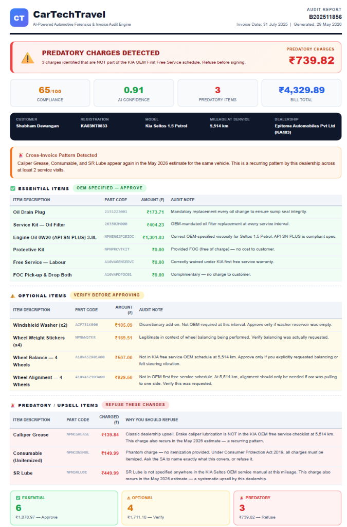Click the green check icon beside Essential Items heading

[13, 188]
